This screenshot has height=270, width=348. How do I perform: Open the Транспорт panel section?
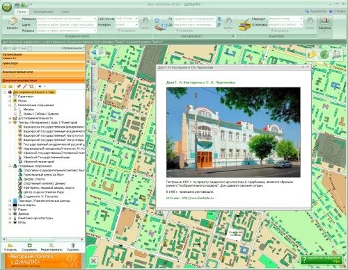coord(43,65)
